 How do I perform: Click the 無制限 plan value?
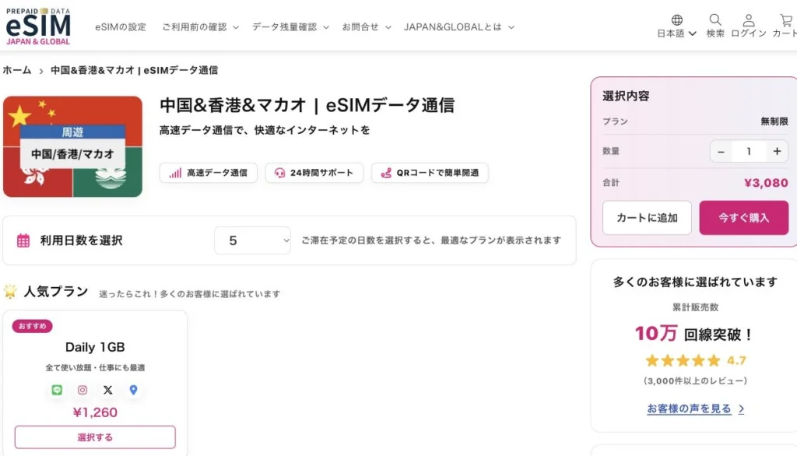click(774, 121)
